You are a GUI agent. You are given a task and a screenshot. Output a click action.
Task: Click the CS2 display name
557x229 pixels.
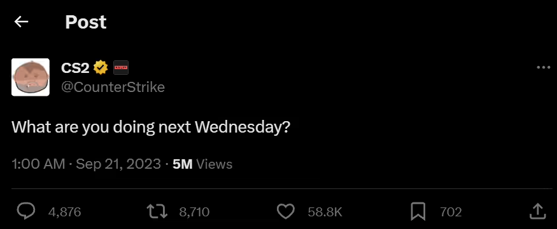(75, 68)
